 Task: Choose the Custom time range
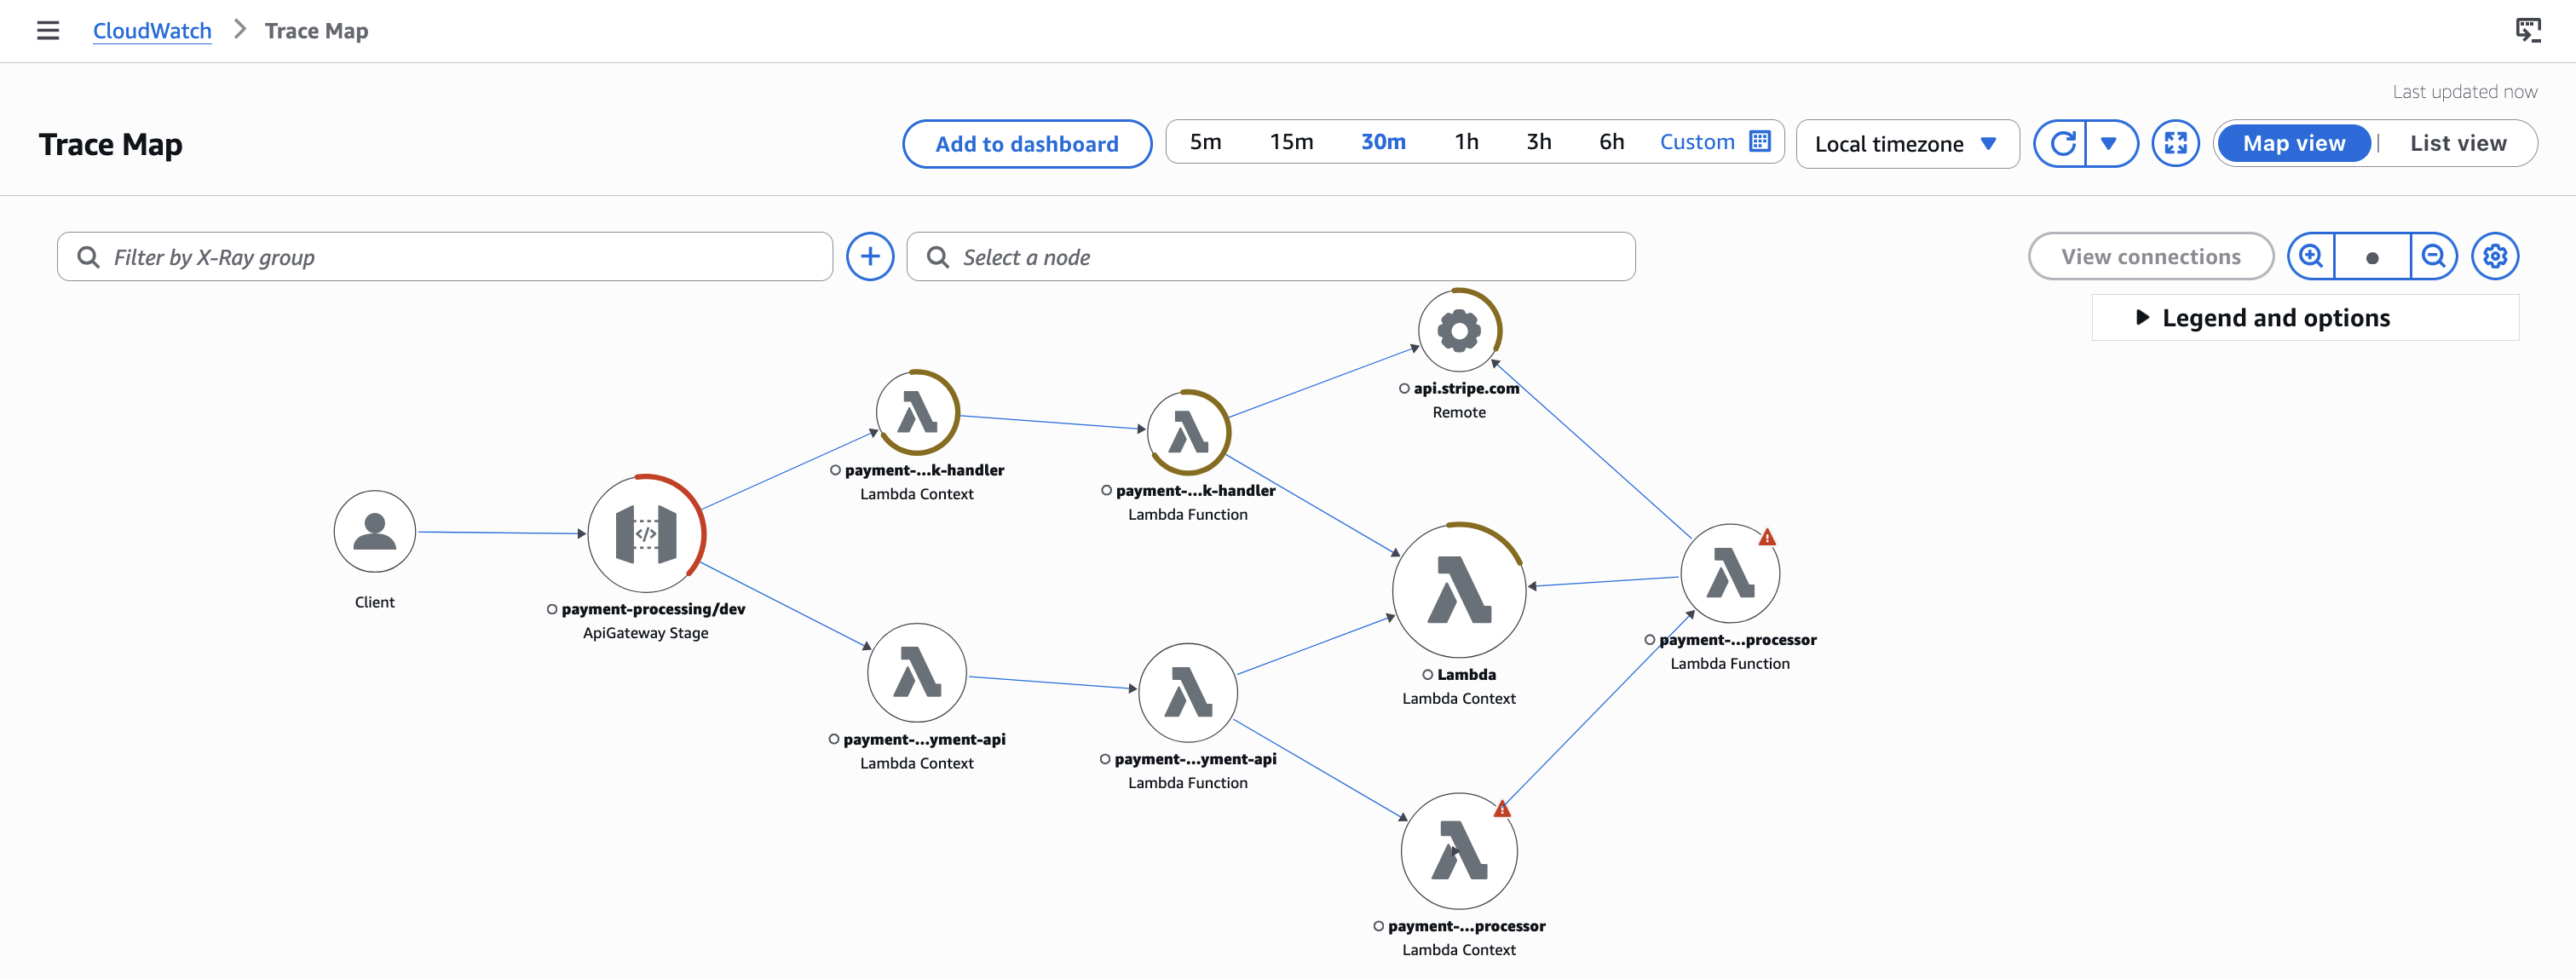click(x=1697, y=142)
